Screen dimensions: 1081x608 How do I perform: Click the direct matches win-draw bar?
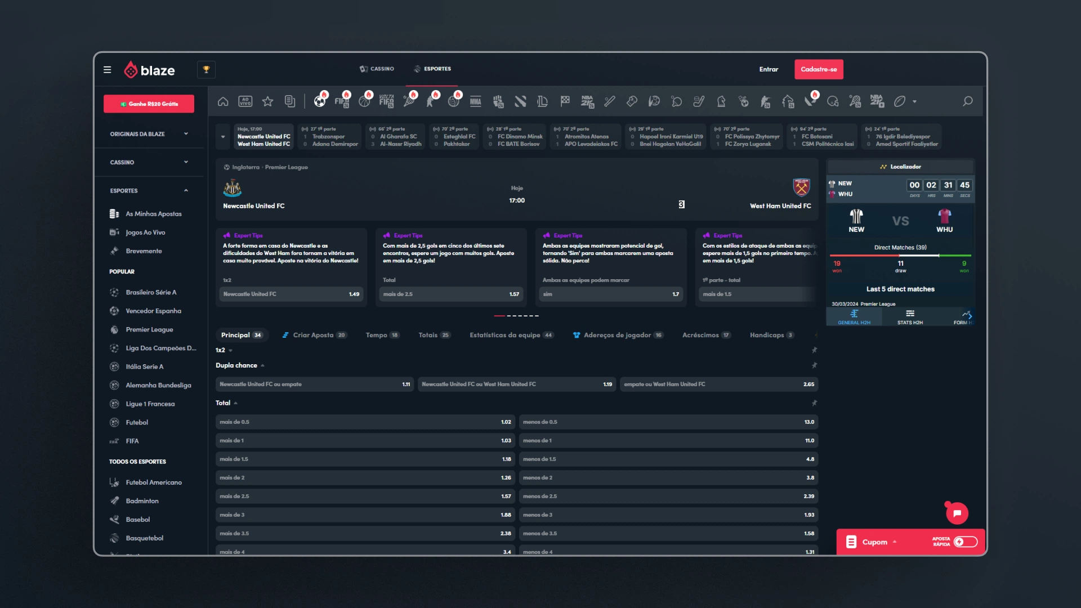[900, 256]
